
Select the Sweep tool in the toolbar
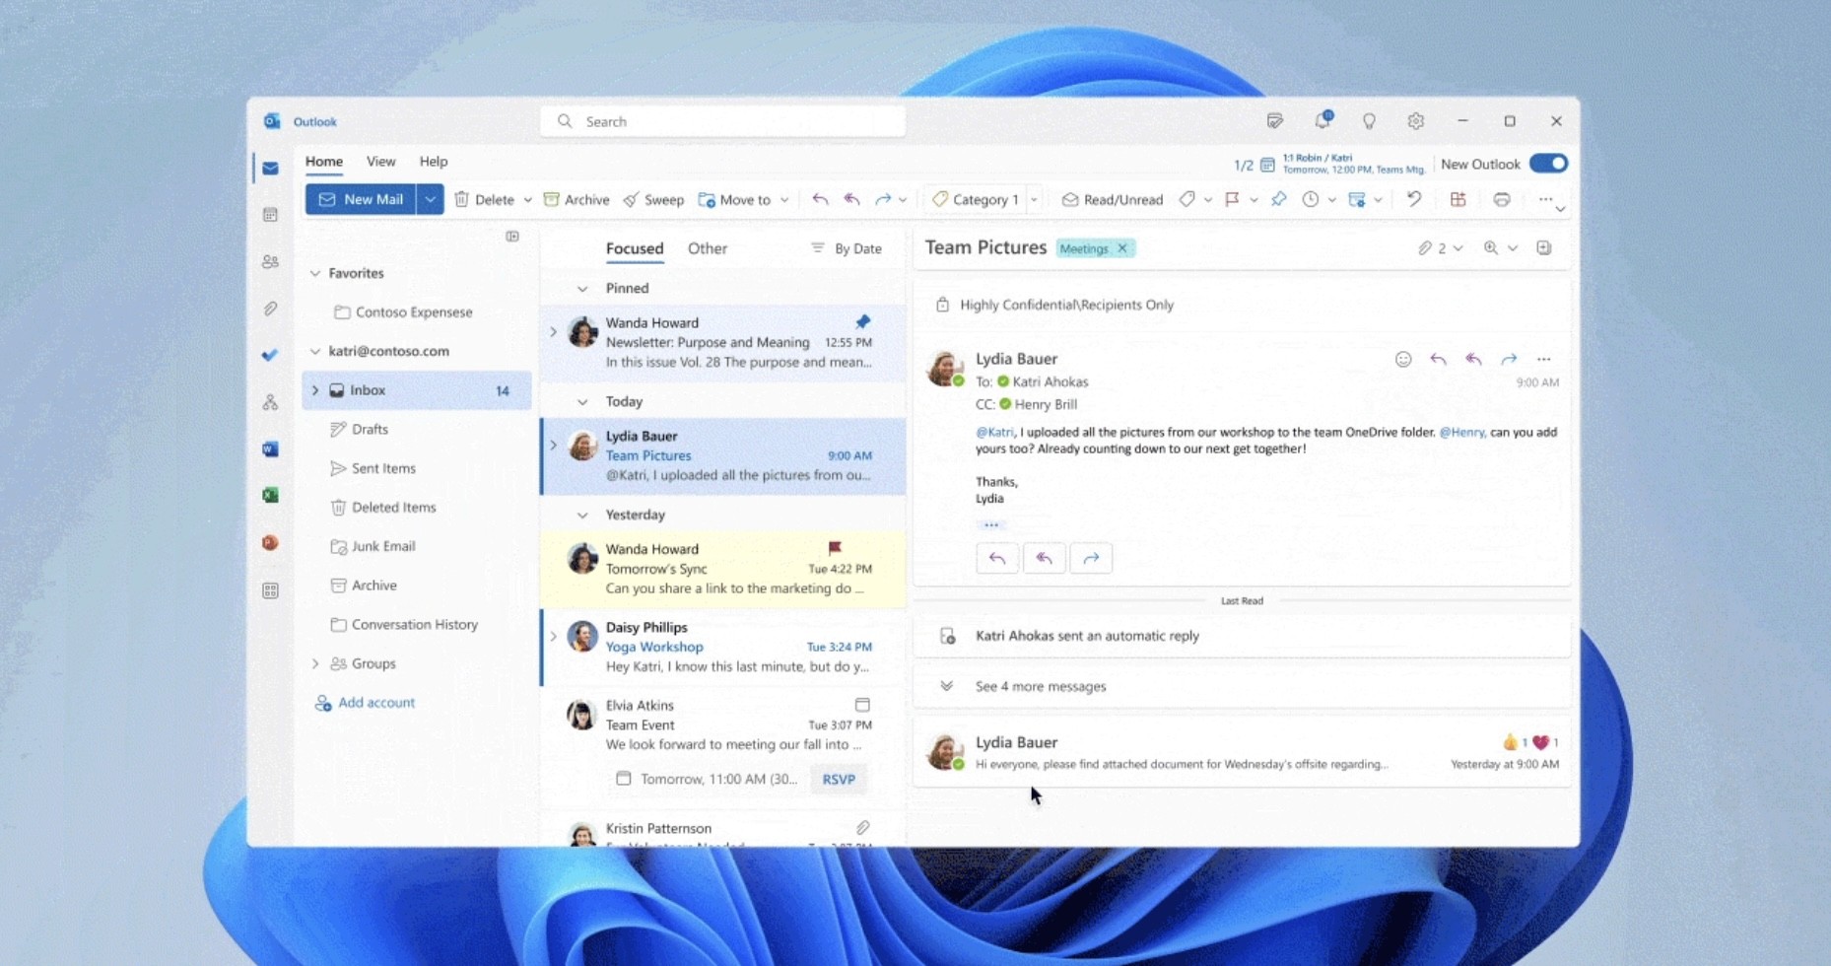coord(653,199)
